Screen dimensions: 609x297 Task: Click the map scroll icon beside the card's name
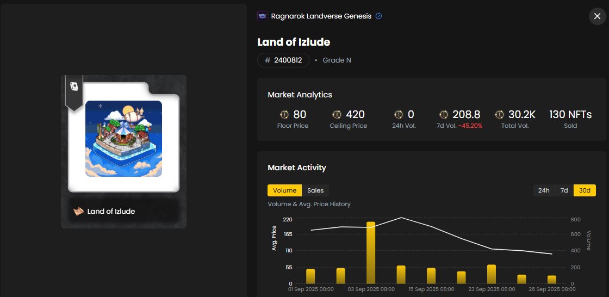click(79, 212)
